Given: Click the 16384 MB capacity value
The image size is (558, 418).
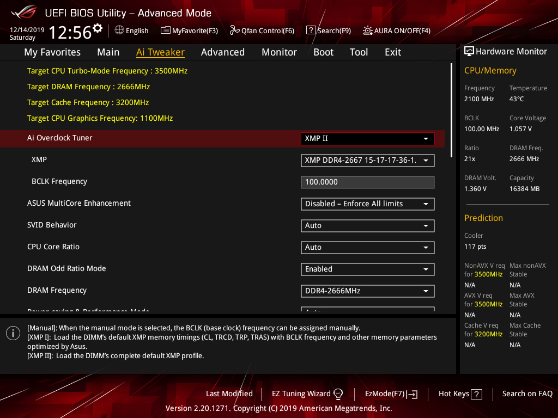Looking at the screenshot, I should [x=524, y=189].
